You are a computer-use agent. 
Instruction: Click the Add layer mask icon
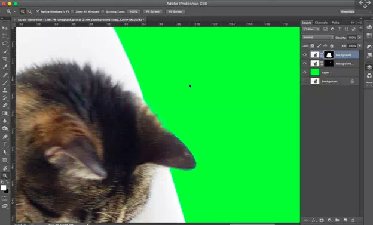pos(322,220)
